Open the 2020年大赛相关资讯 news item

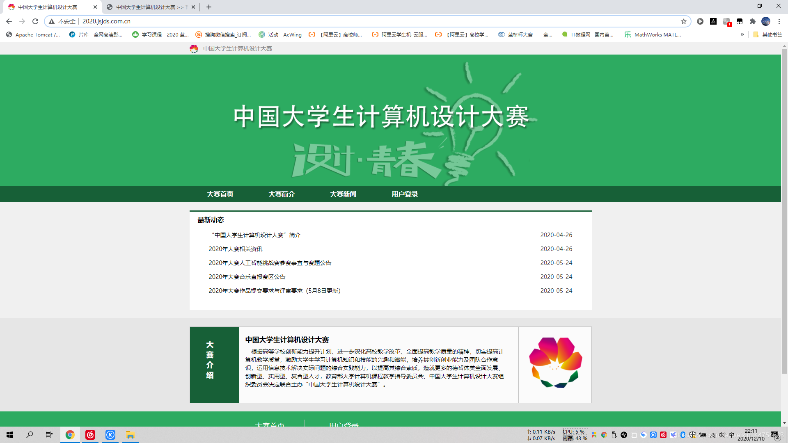pos(235,249)
